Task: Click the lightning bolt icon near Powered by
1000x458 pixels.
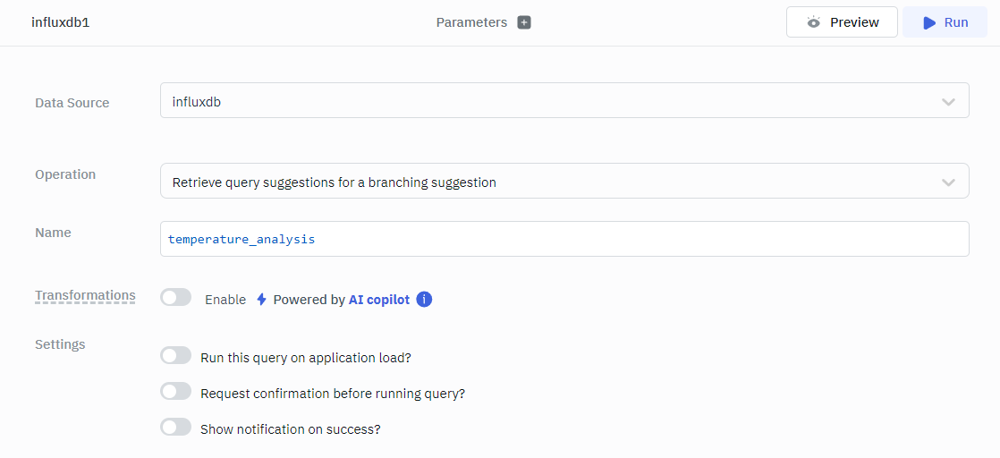Action: pos(261,300)
